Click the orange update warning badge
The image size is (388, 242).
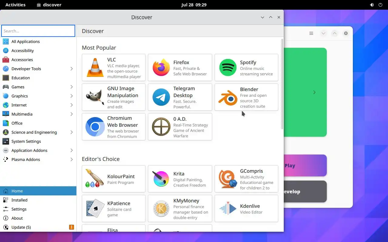(72, 227)
